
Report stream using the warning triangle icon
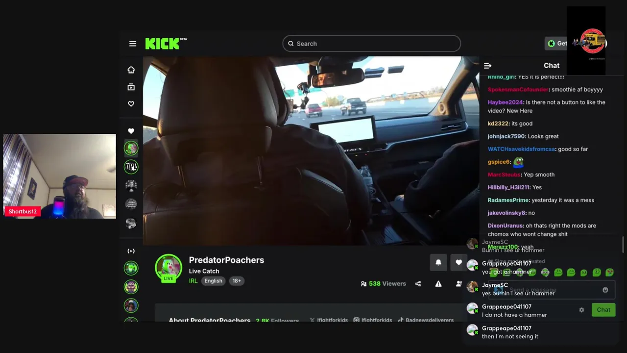438,283
